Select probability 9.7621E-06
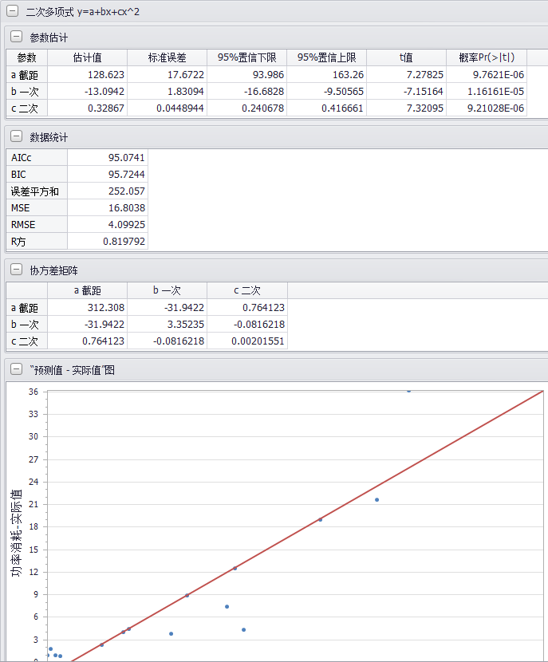This screenshot has width=548, height=662. click(487, 75)
